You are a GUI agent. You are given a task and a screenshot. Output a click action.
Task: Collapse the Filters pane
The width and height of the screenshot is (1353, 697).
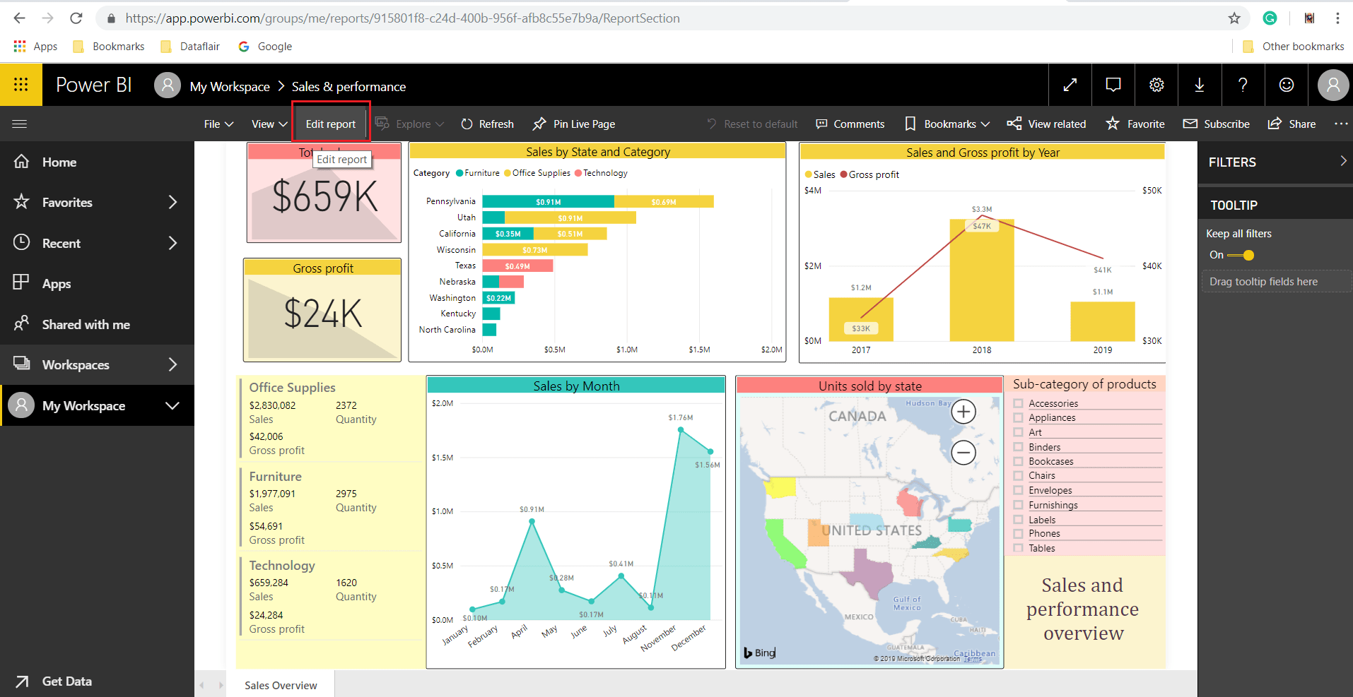point(1341,162)
